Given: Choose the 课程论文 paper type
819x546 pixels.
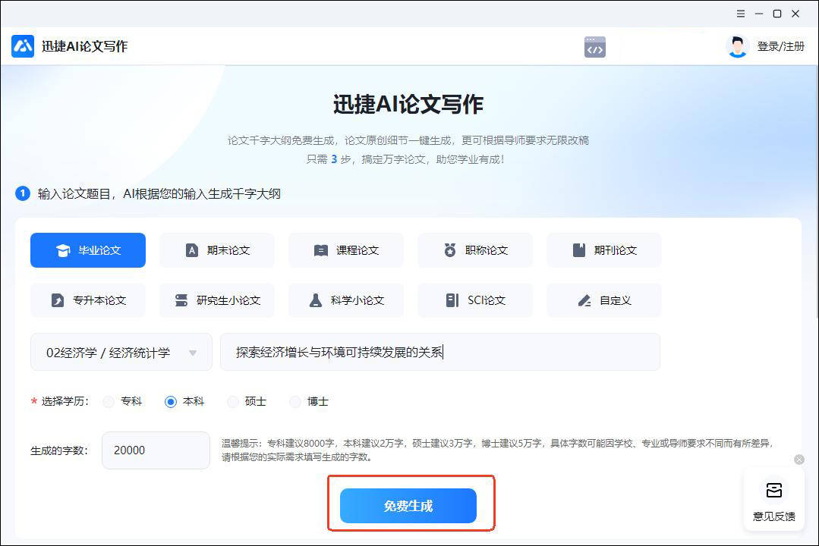Looking at the screenshot, I should coord(346,250).
